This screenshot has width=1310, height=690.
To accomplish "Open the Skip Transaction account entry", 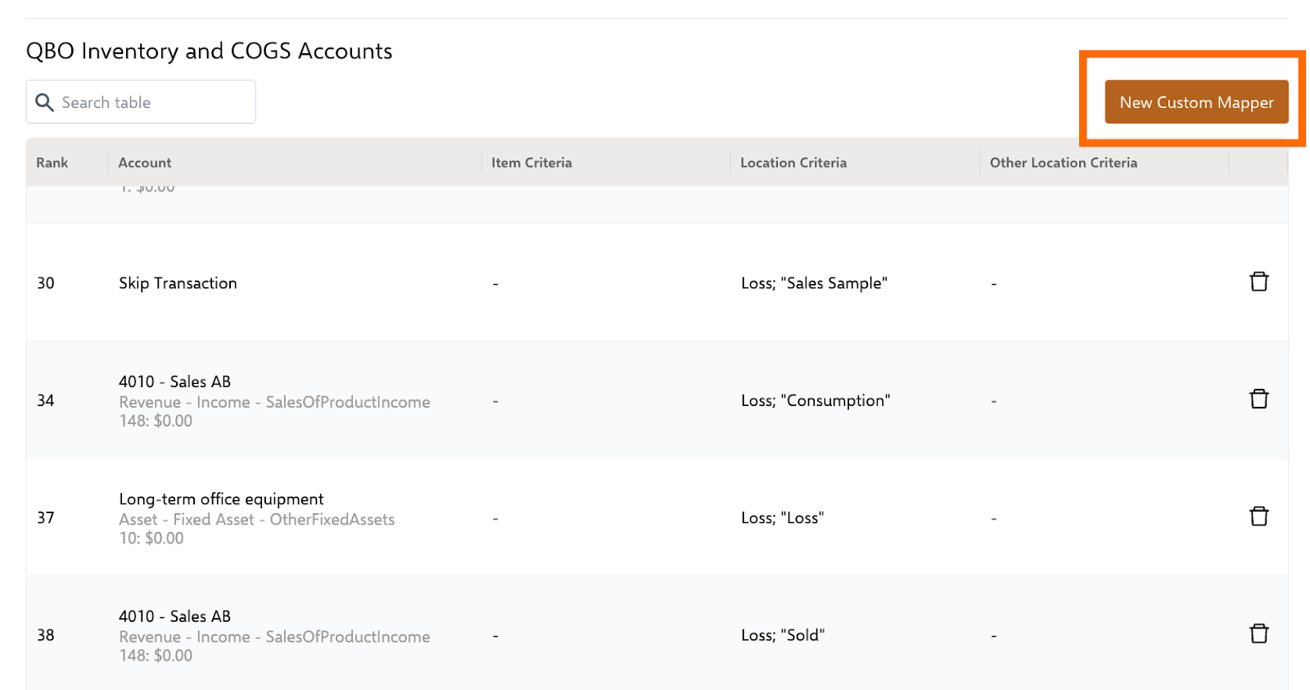I will click(178, 283).
